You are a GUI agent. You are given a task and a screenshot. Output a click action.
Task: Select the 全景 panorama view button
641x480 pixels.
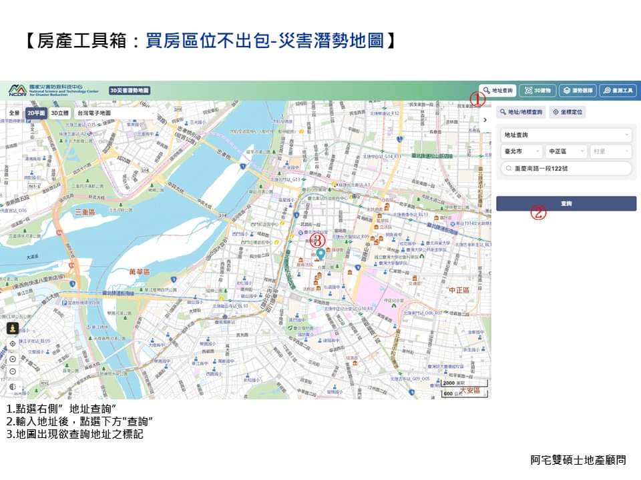14,113
